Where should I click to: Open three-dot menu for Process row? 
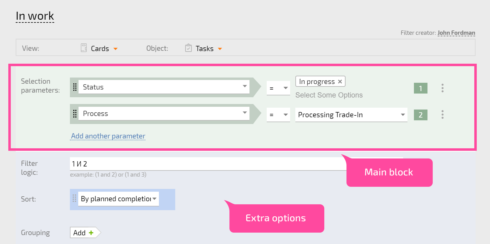[x=443, y=114]
